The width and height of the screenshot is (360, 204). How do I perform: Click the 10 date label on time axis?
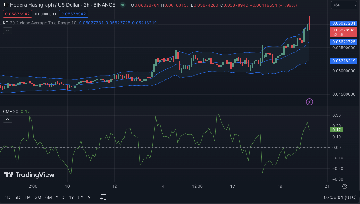pyautogui.click(x=67, y=186)
